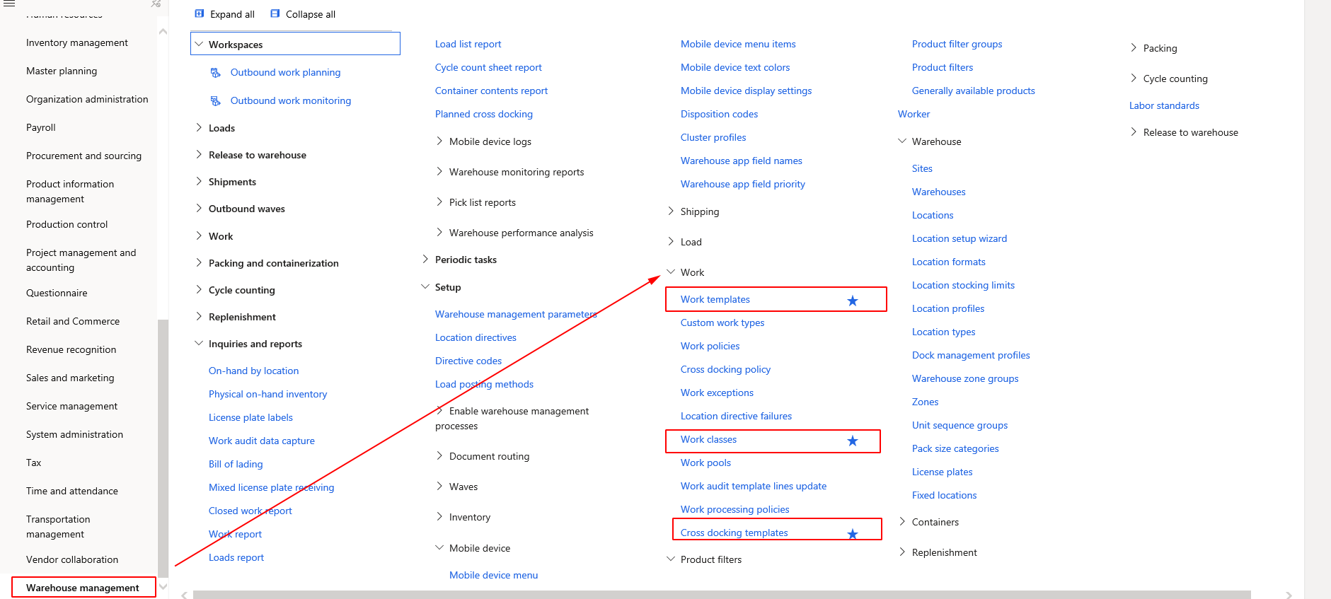Expand the Mobile device logs section
Viewport: 1331px width, 599px height.
click(x=439, y=141)
